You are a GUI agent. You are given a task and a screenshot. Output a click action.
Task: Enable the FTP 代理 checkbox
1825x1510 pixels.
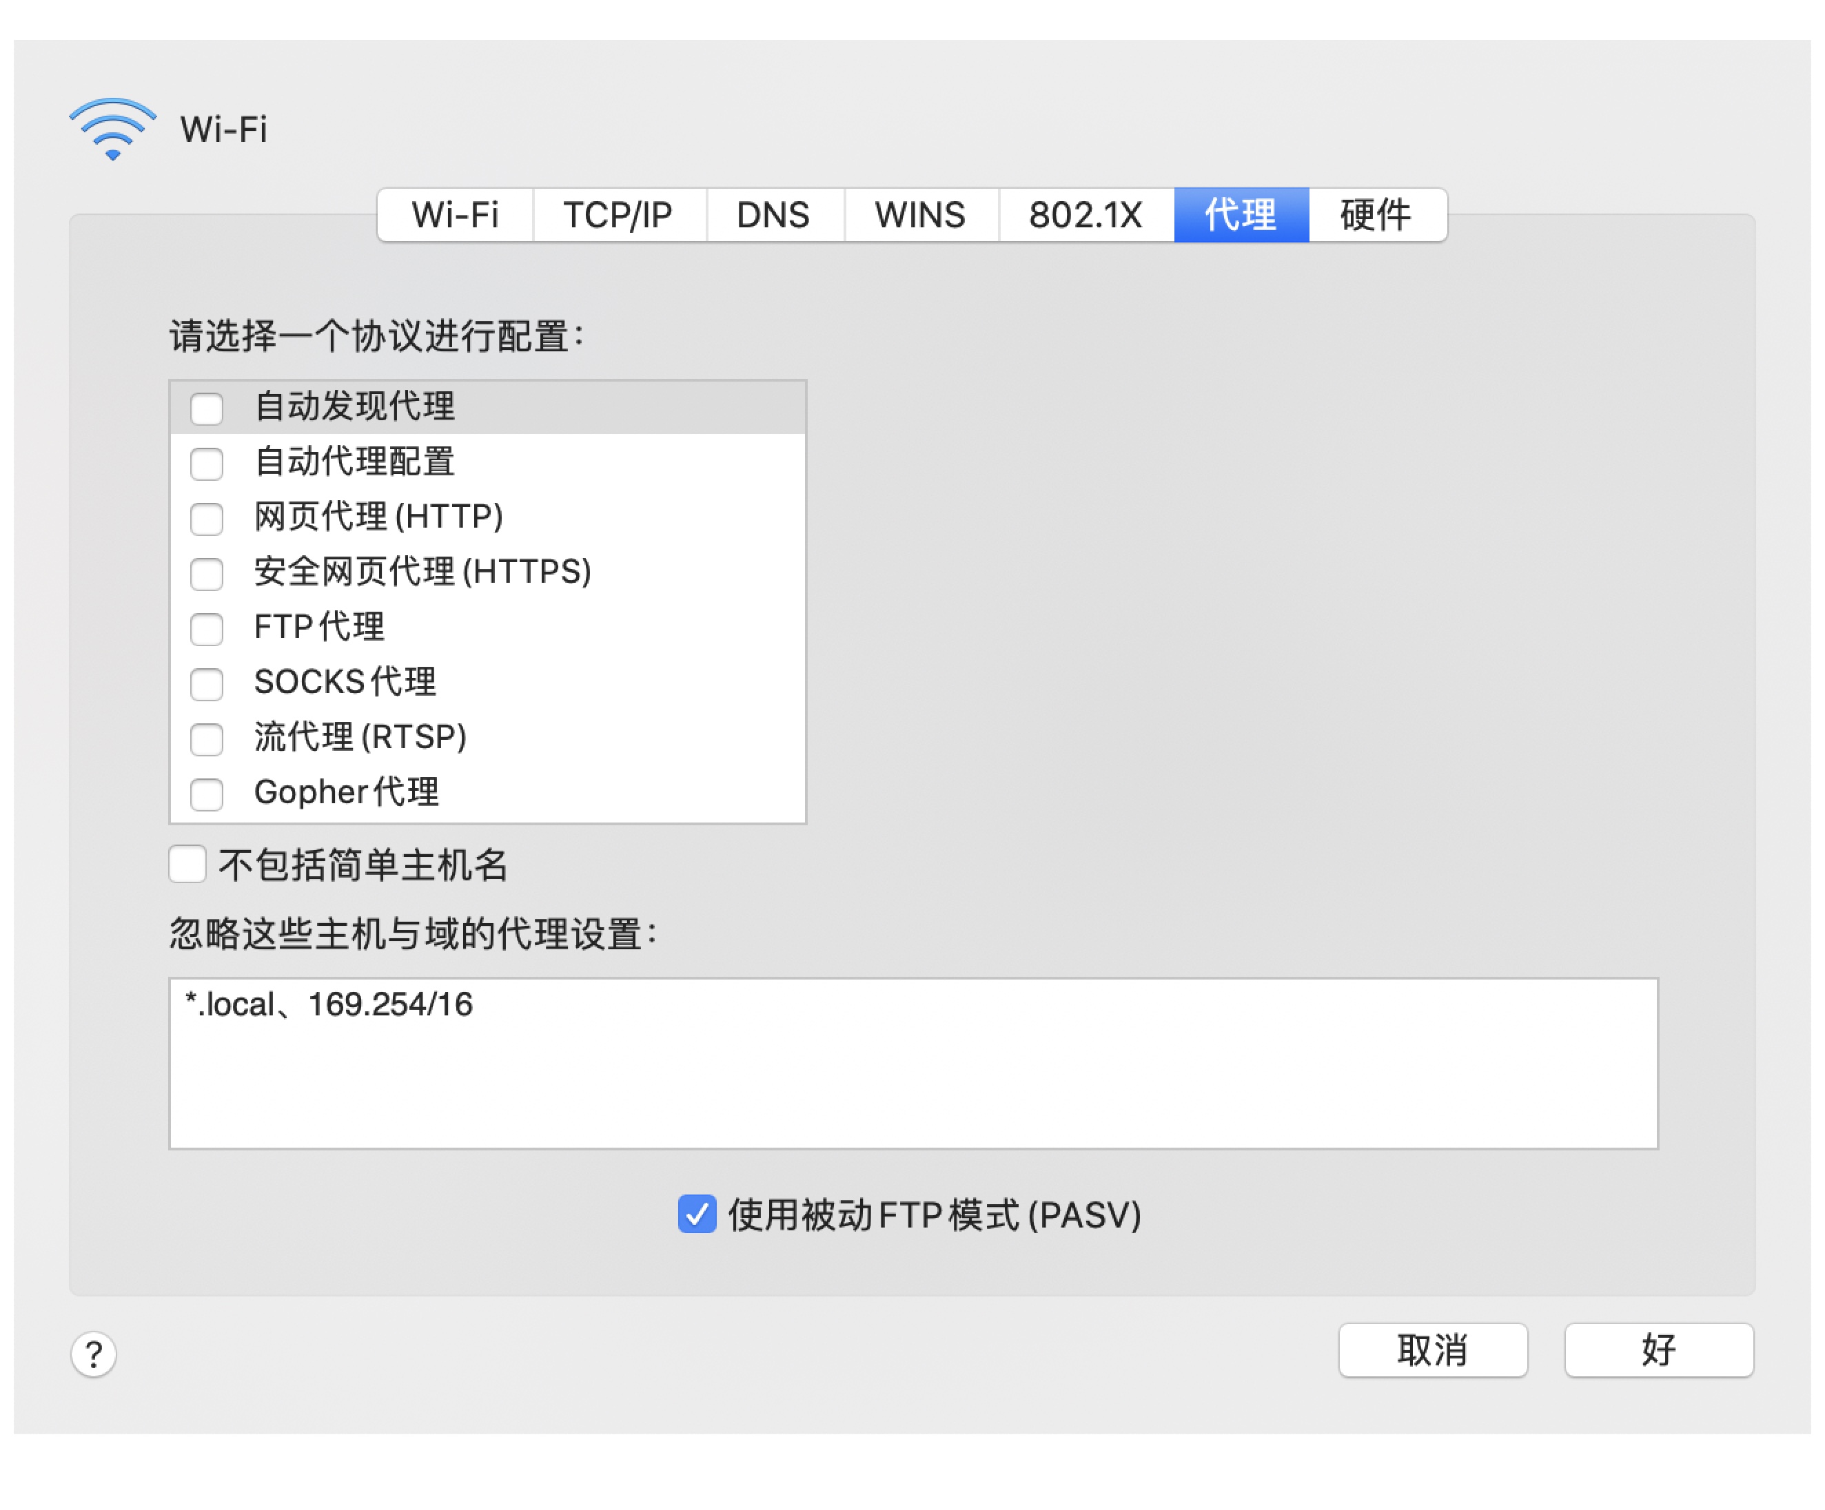click(x=207, y=629)
